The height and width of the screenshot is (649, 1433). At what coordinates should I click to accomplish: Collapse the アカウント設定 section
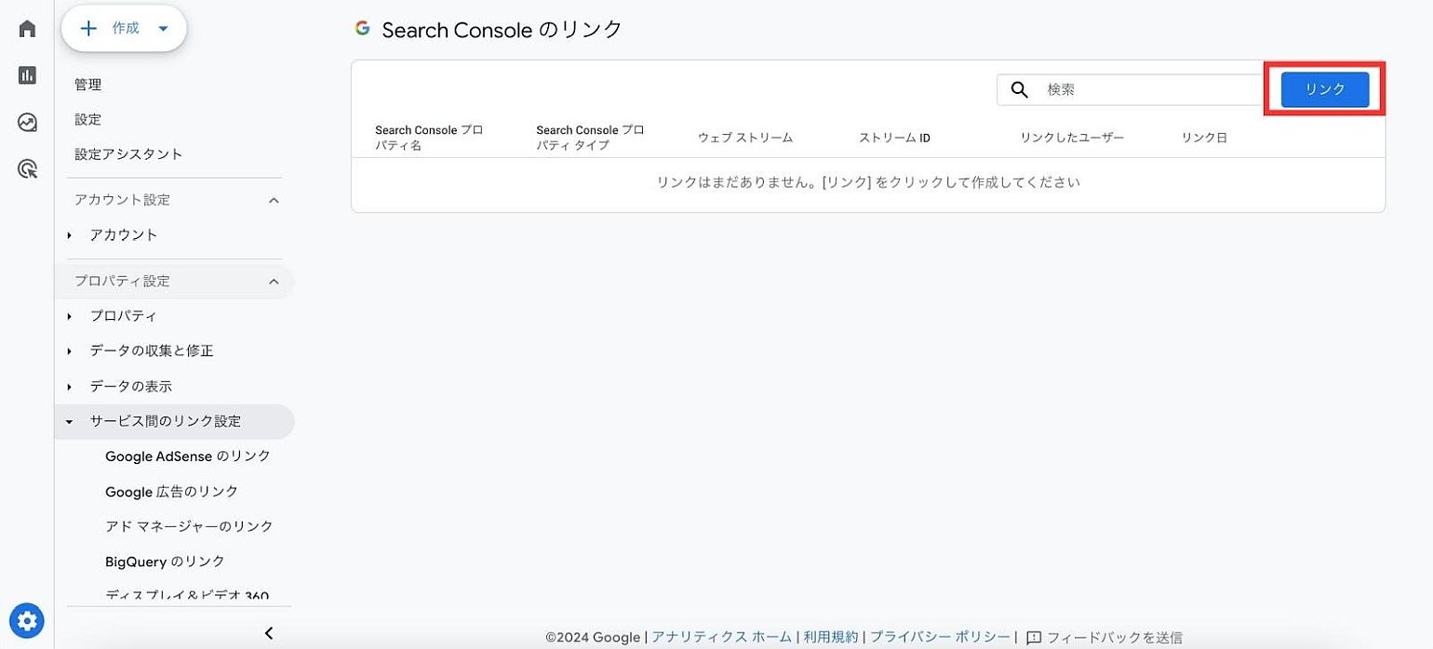point(274,200)
